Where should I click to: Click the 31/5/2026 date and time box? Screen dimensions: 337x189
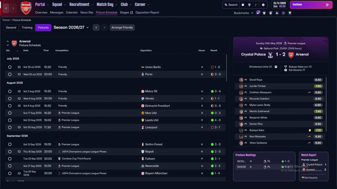(280, 5)
